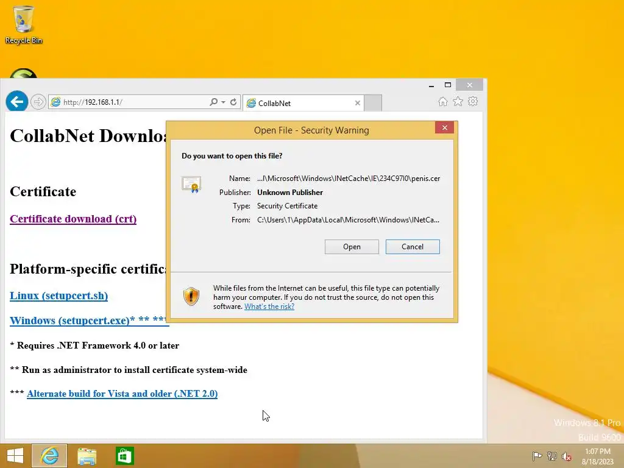
Task: Click the certificate file icon in dialog
Action: [191, 185]
